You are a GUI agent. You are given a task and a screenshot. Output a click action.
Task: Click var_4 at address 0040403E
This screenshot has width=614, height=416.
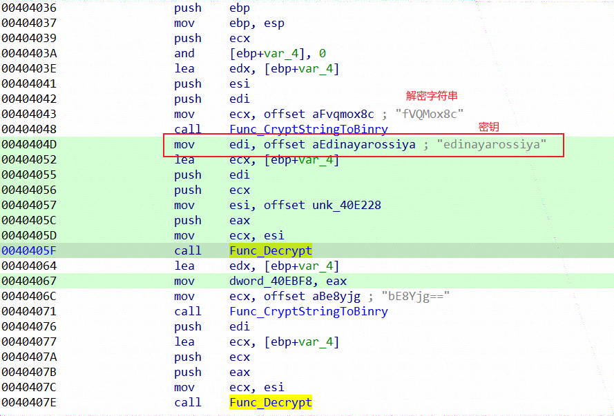[x=315, y=69]
